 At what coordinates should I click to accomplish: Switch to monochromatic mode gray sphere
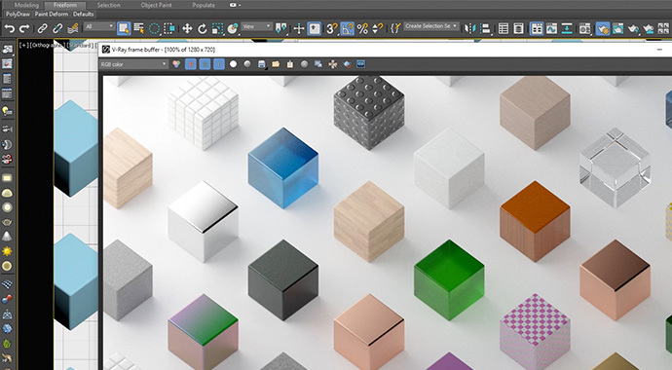(x=247, y=64)
